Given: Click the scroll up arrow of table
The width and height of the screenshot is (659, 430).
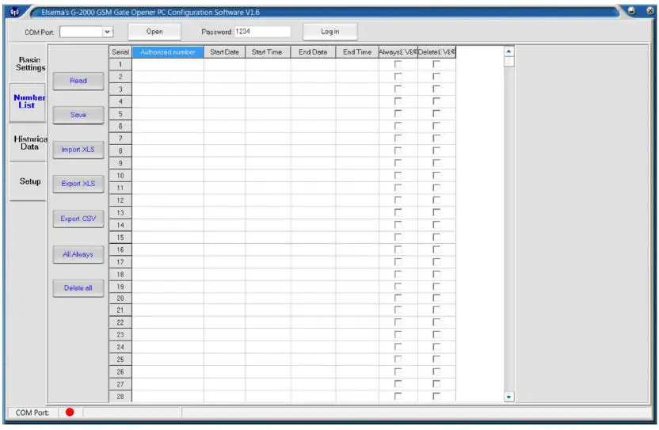Looking at the screenshot, I should point(509,51).
